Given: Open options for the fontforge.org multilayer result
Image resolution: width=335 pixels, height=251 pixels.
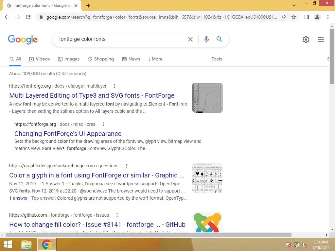Looking at the screenshot, I should (x=115, y=86).
